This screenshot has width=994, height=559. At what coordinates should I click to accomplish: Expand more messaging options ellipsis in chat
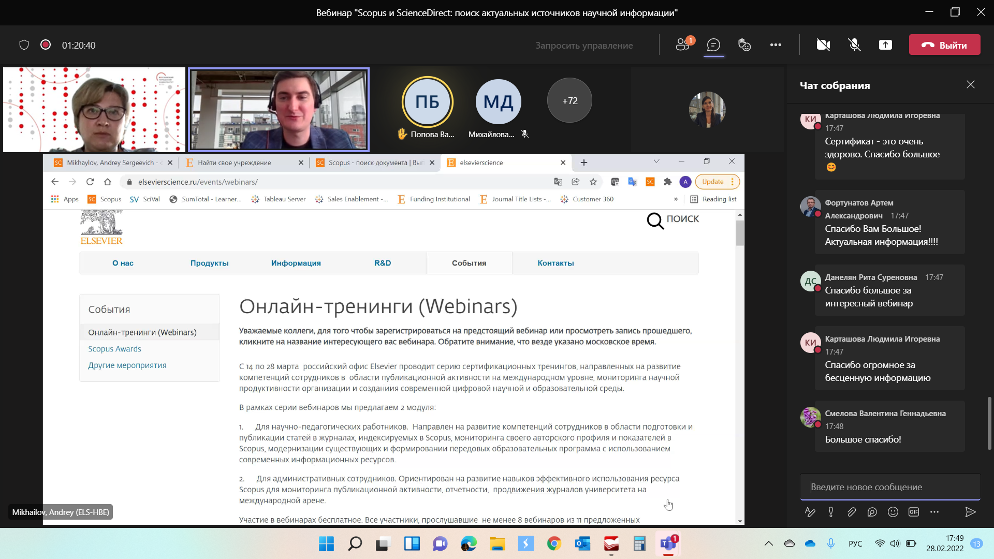934,512
